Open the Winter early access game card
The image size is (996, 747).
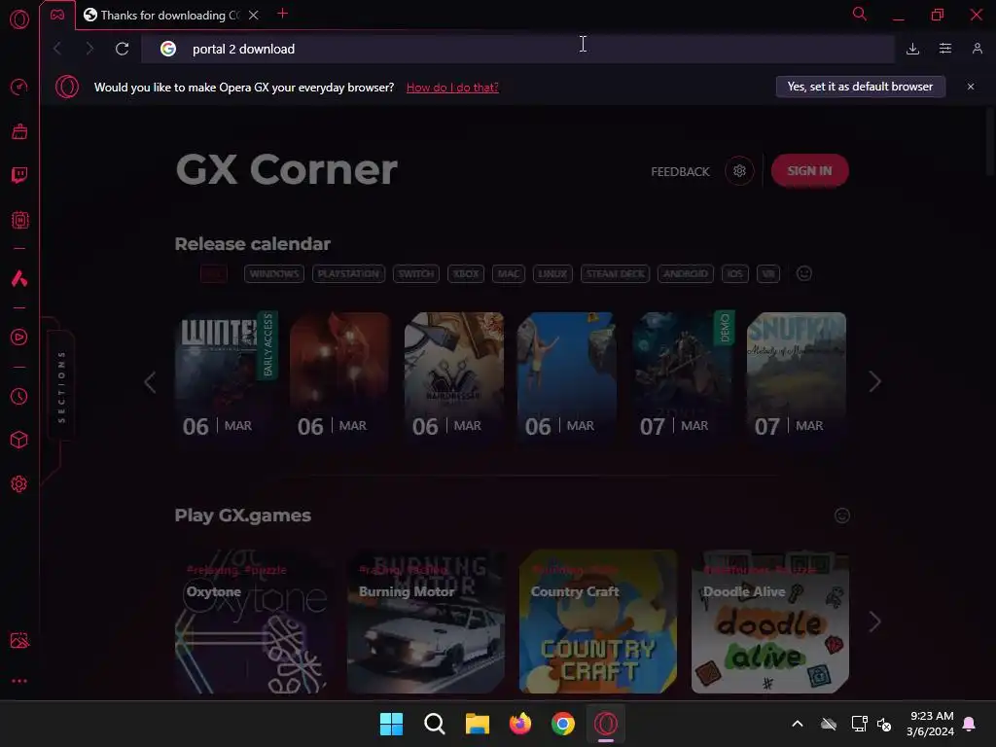click(x=226, y=378)
